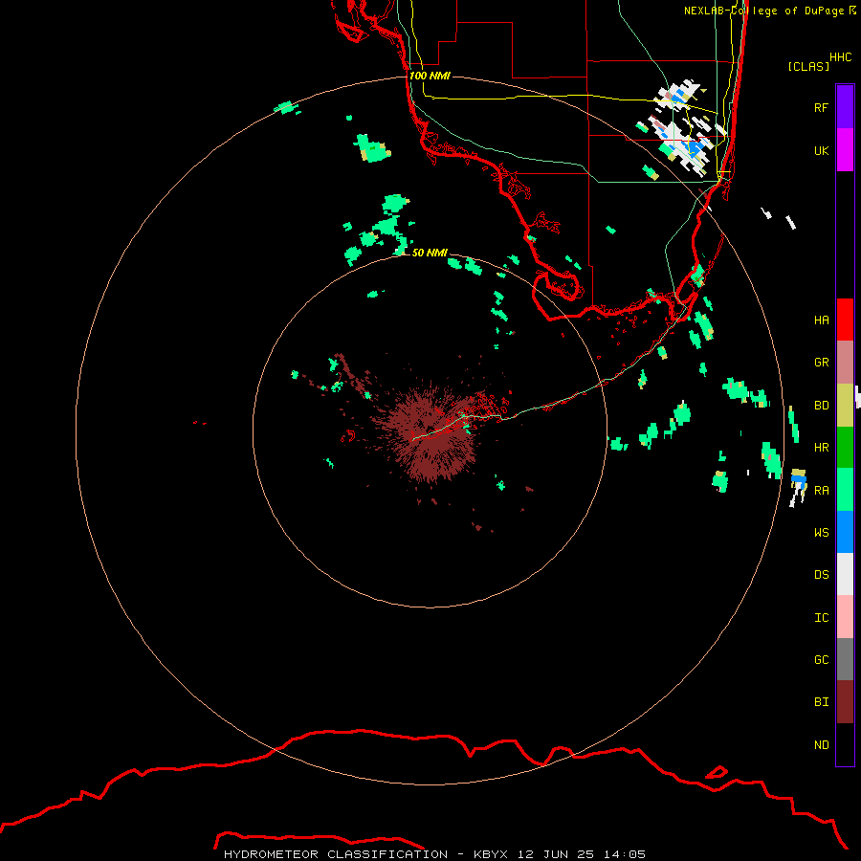Screen dimensions: 861x861
Task: Pick the yellow BD legend swatch
Action: click(x=845, y=406)
